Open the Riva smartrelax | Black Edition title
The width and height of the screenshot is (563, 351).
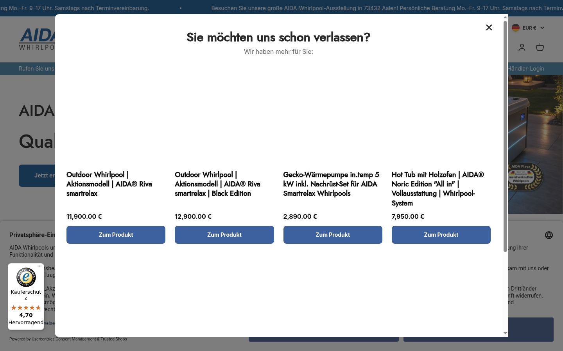click(x=218, y=184)
